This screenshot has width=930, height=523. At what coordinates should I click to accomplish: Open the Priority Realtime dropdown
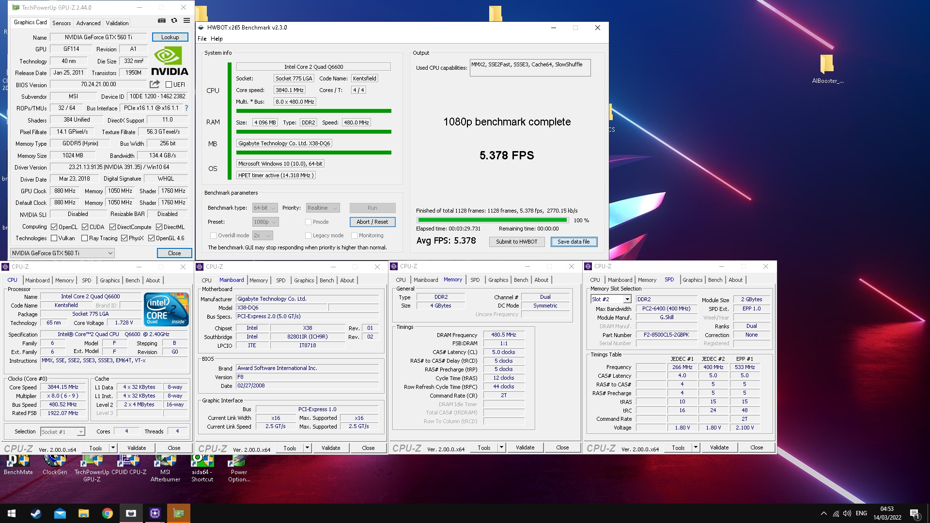pyautogui.click(x=323, y=208)
